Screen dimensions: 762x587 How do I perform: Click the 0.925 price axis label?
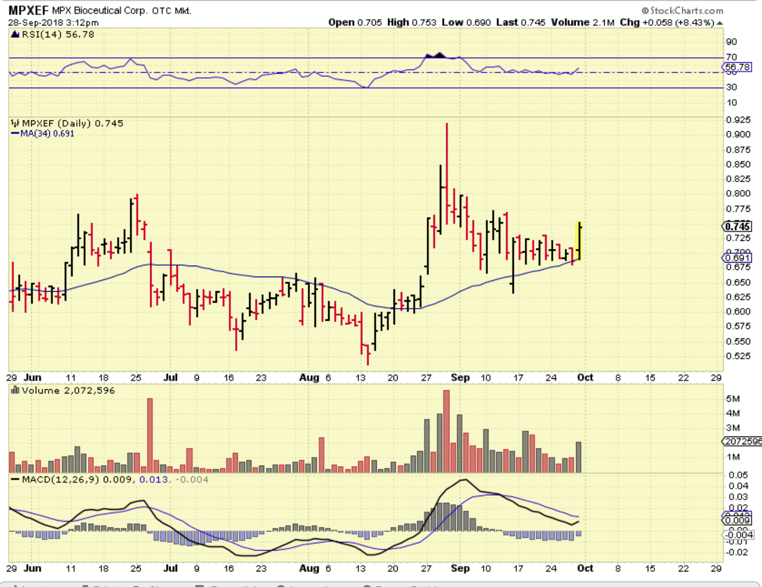738,120
